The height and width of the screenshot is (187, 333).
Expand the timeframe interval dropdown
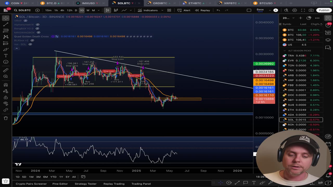click(99, 10)
